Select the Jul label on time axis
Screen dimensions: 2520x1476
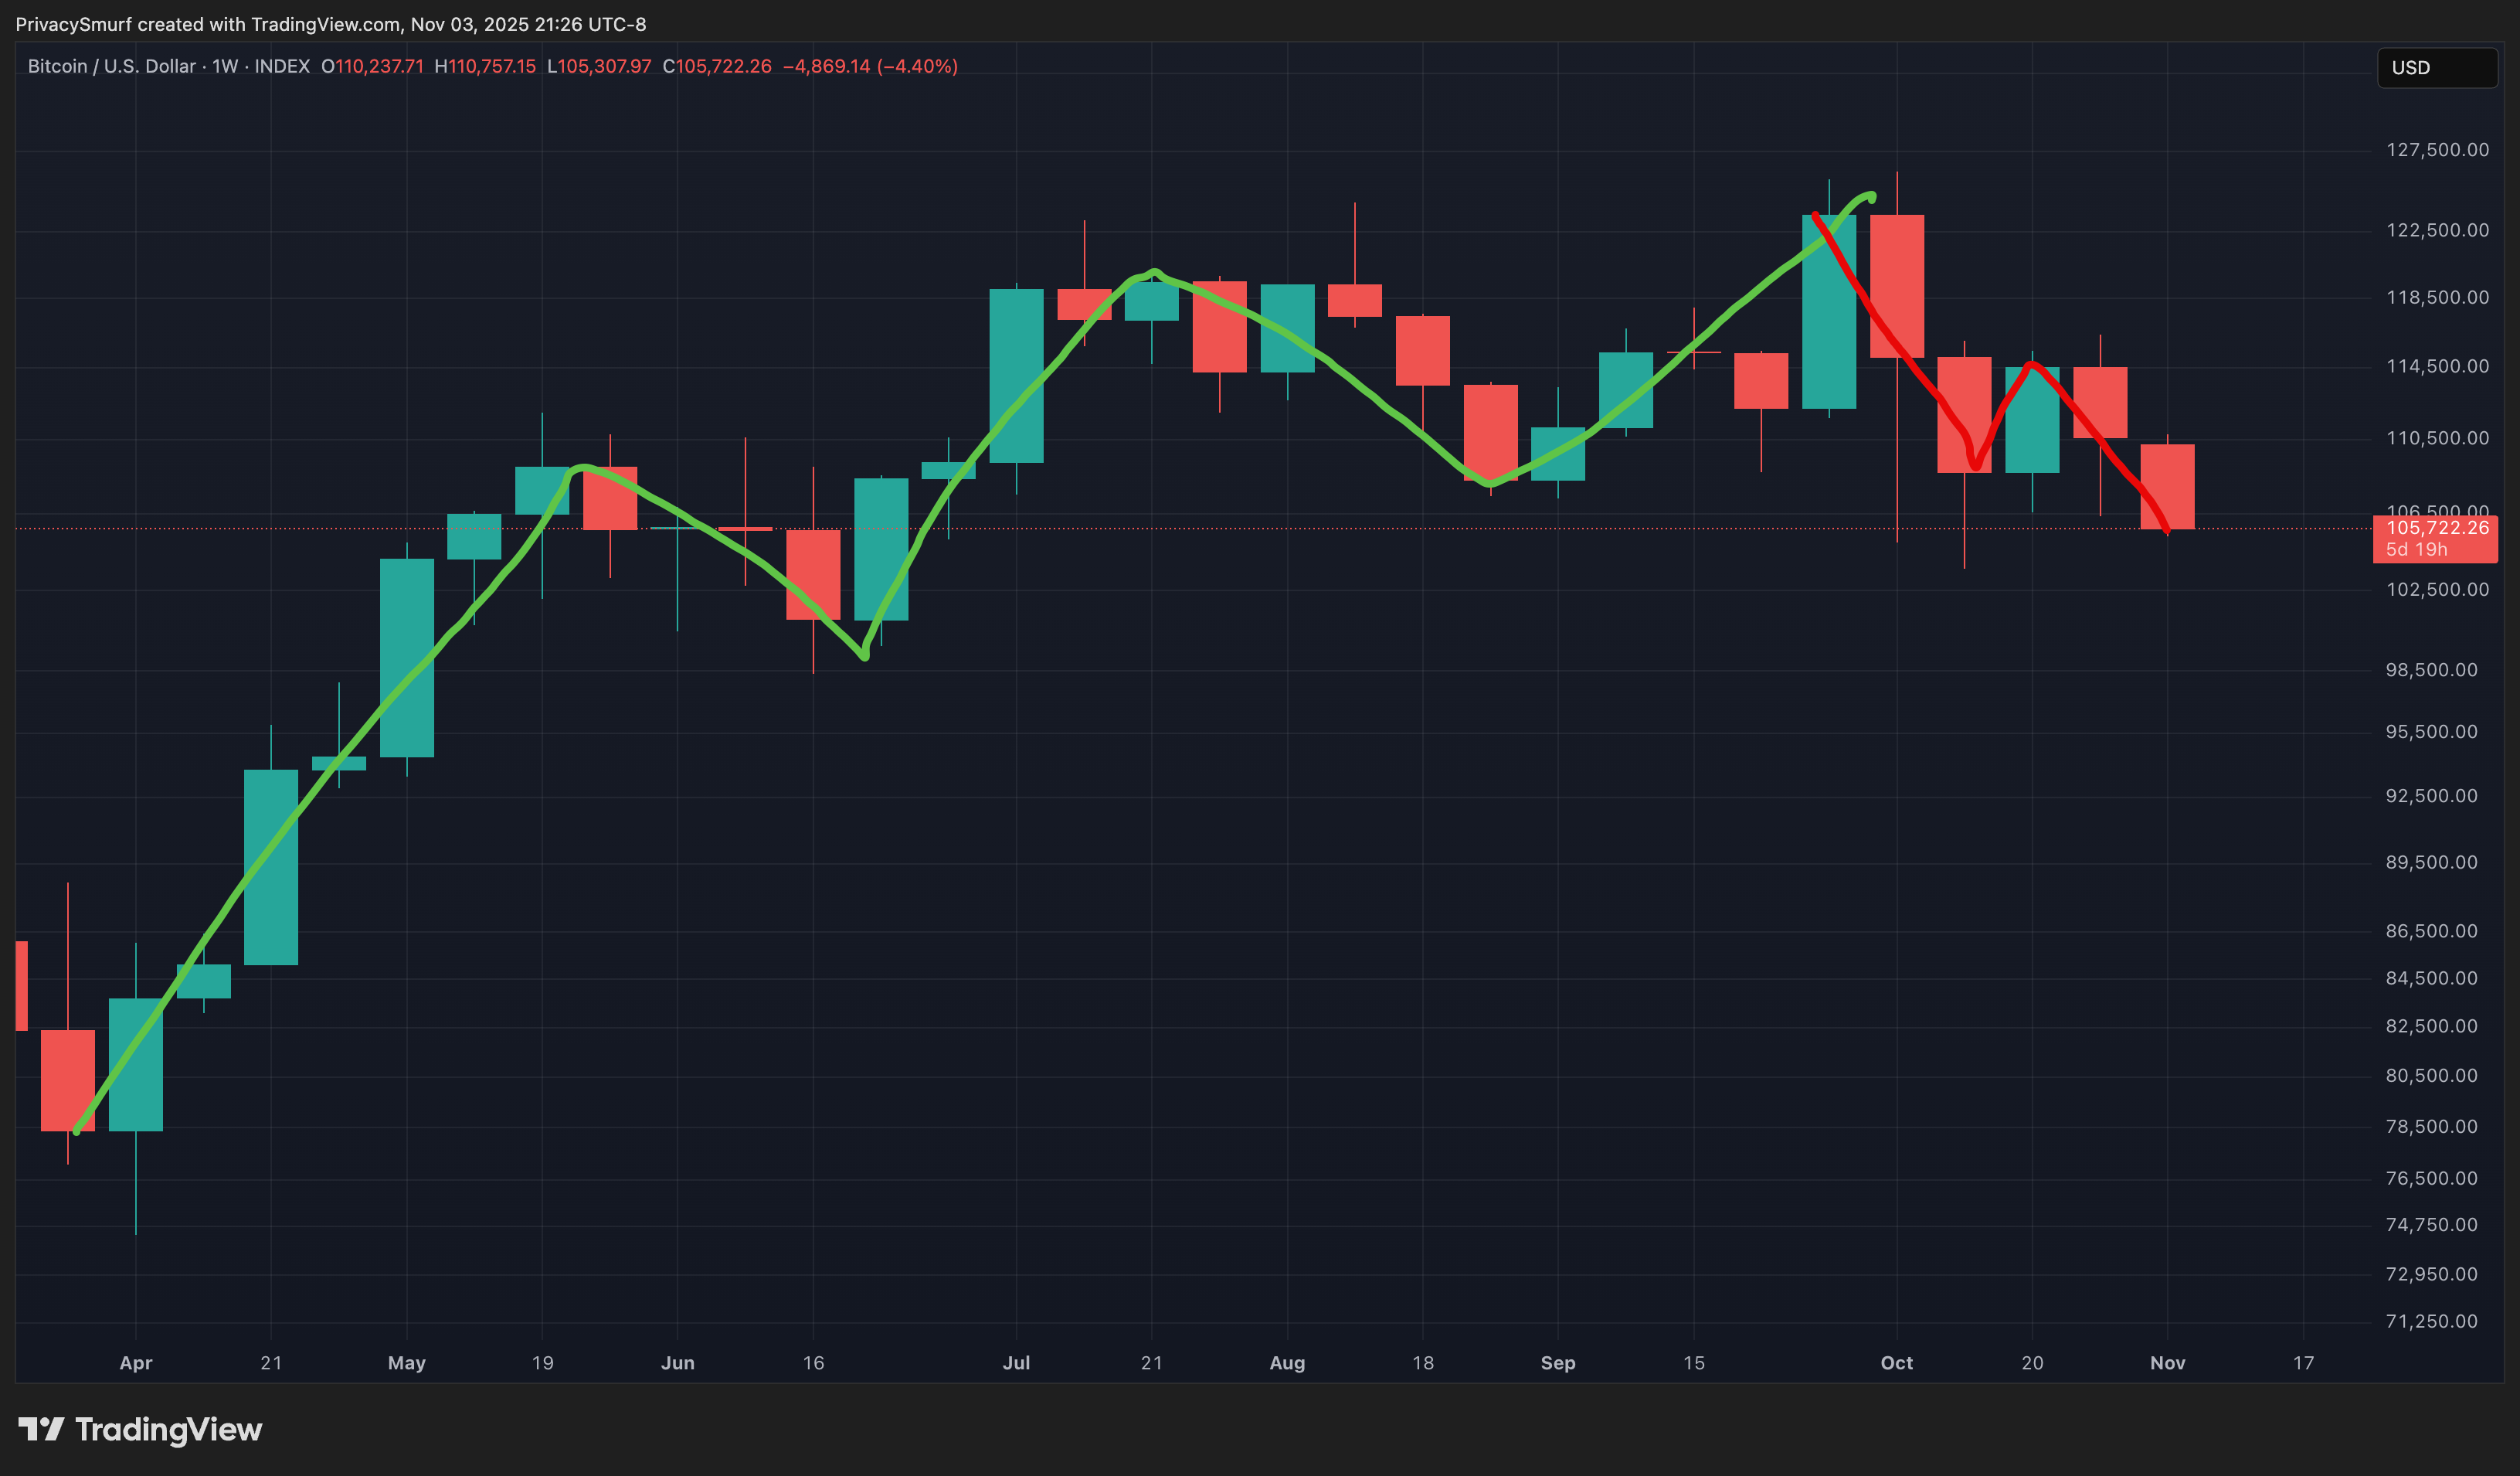pos(1016,1362)
